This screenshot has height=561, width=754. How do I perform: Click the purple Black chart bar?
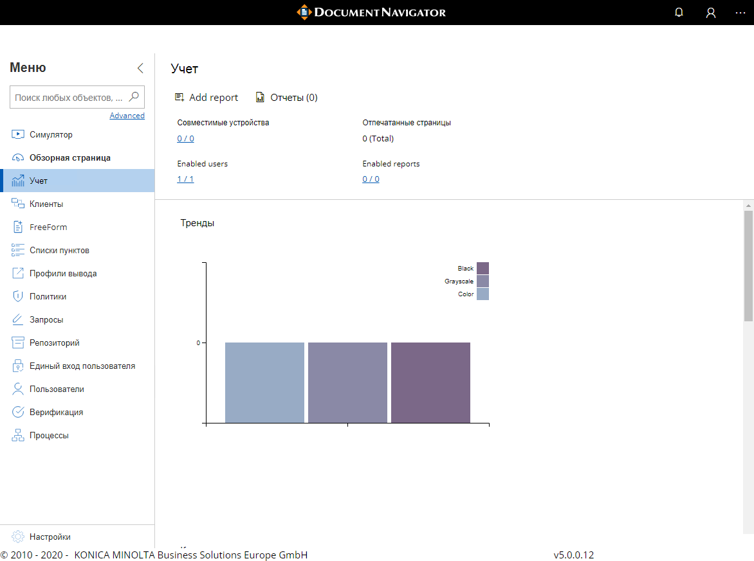click(430, 382)
